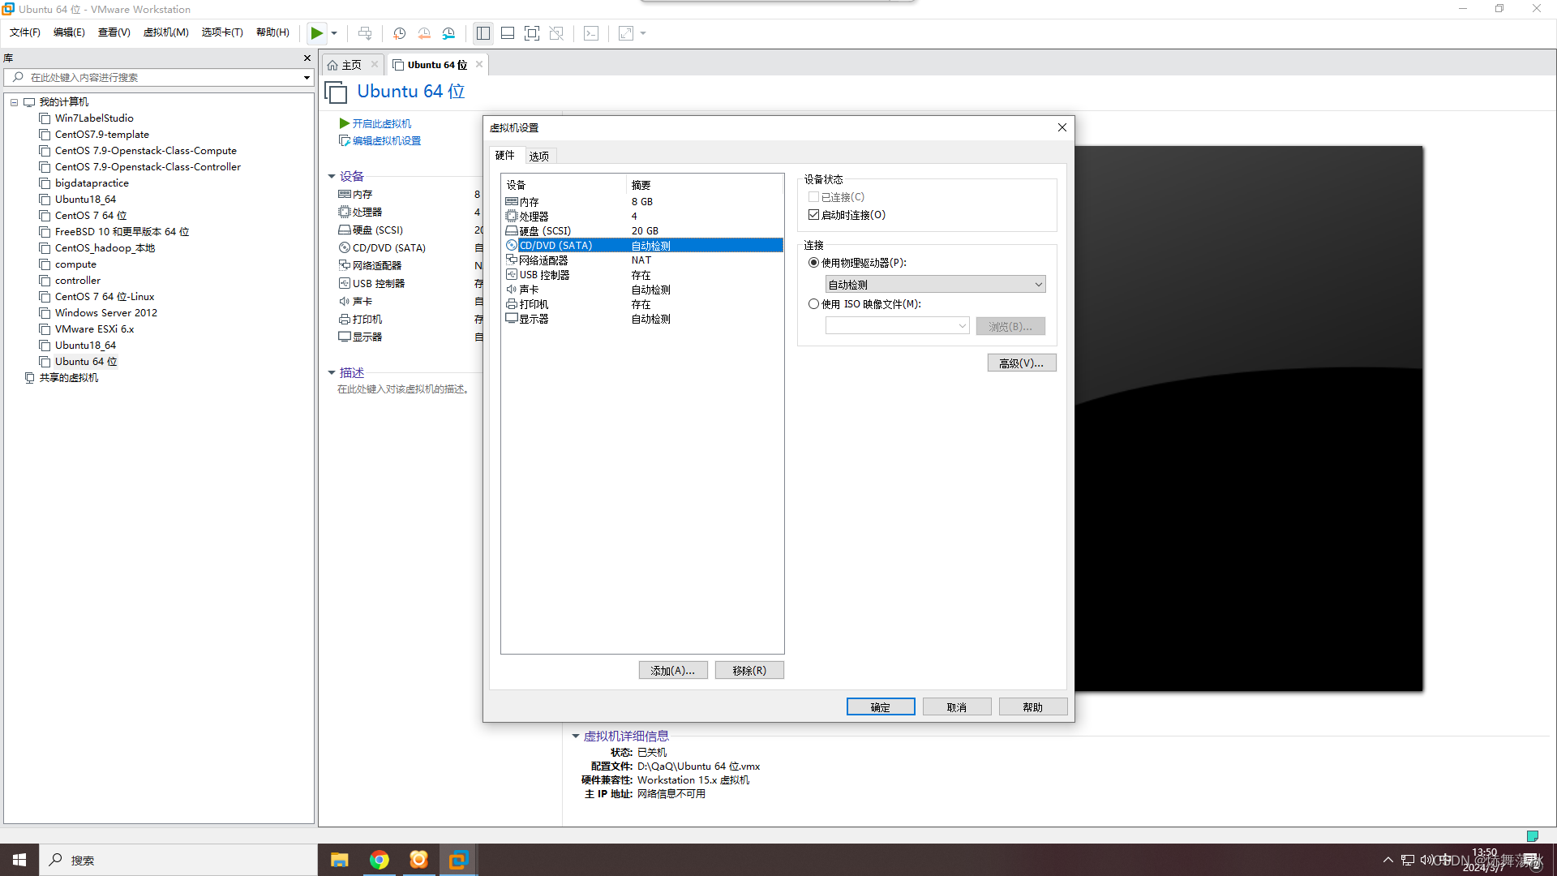
Task: Select 显示器 row in hardware list
Action: click(643, 318)
